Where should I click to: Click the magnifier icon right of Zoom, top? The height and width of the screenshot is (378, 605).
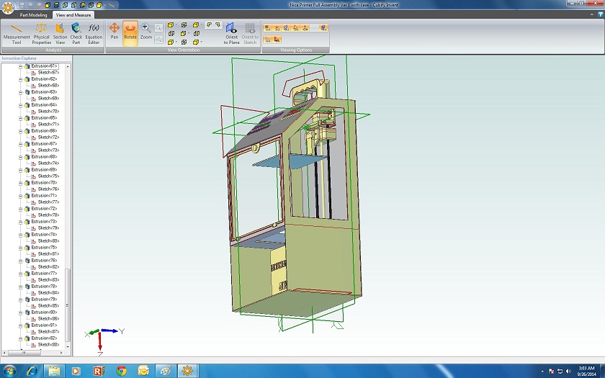click(158, 28)
